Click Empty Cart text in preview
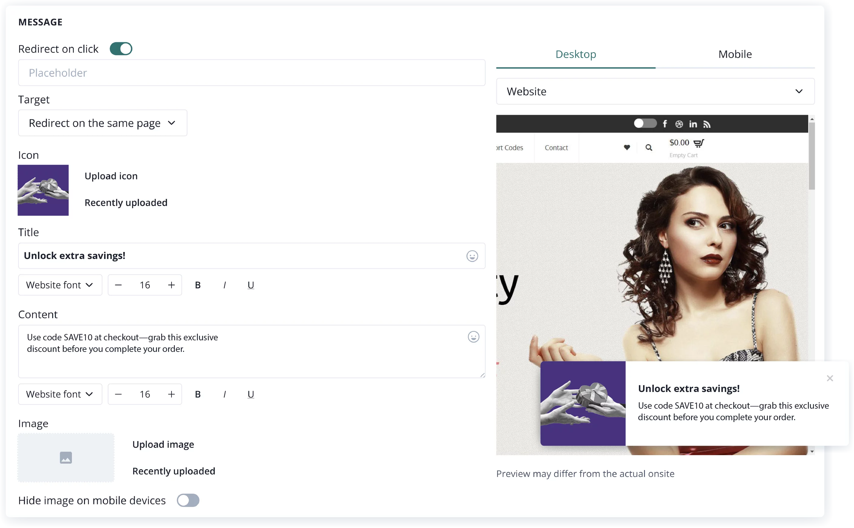This screenshot has width=854, height=528. [x=683, y=155]
